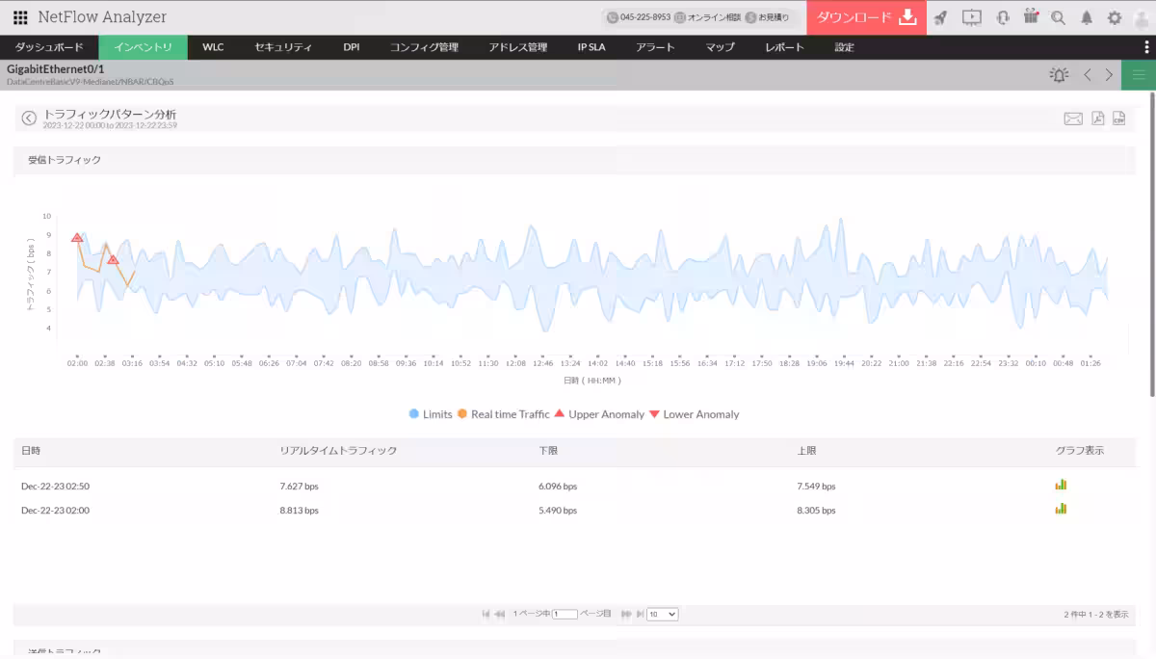Open the notifications bell icon
This screenshot has height=659, width=1156.
(x=1087, y=17)
